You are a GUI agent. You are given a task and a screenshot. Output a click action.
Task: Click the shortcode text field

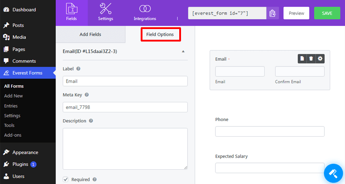(227, 13)
